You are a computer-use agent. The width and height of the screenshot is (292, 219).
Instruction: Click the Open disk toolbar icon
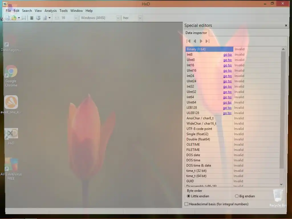(38, 18)
